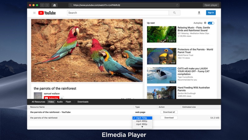Open samuel wallace channel link
Screen dimensions: 248x140
point(52,94)
